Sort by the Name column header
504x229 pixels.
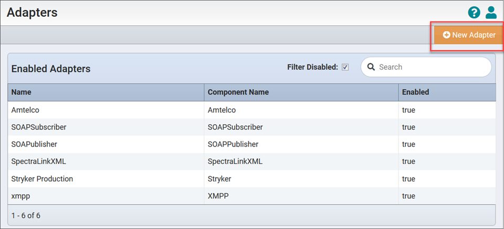coord(22,92)
